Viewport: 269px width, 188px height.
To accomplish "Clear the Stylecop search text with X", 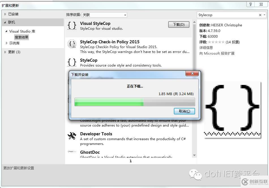I will [260, 15].
